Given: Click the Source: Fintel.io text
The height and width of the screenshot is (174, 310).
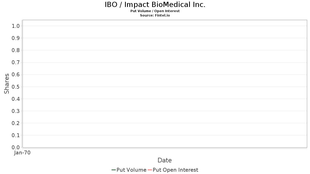Looking at the screenshot, I should (155, 15).
